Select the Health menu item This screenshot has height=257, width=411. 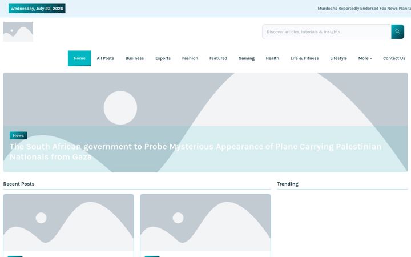[x=272, y=58]
